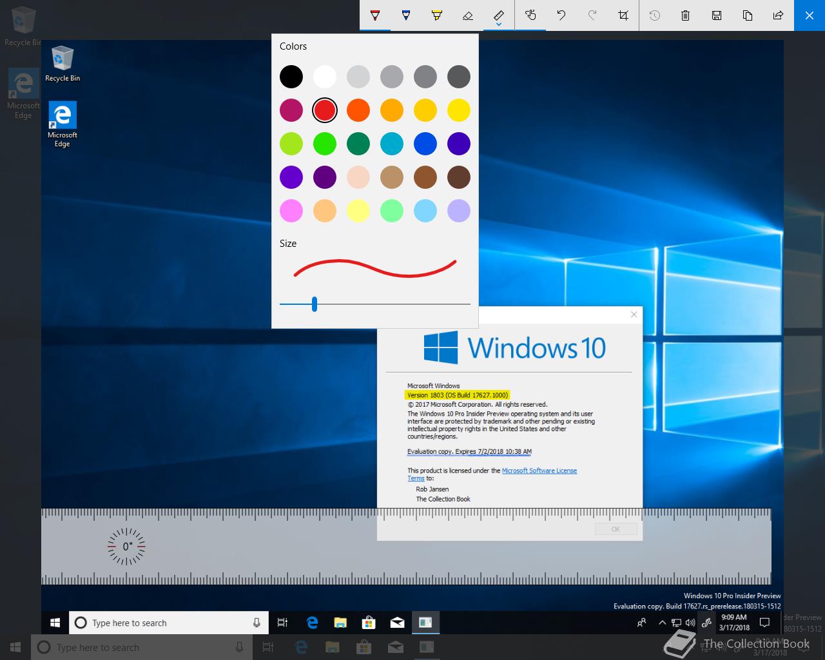The height and width of the screenshot is (660, 825).
Task: Select the yellow highlighter tool
Action: tap(437, 15)
